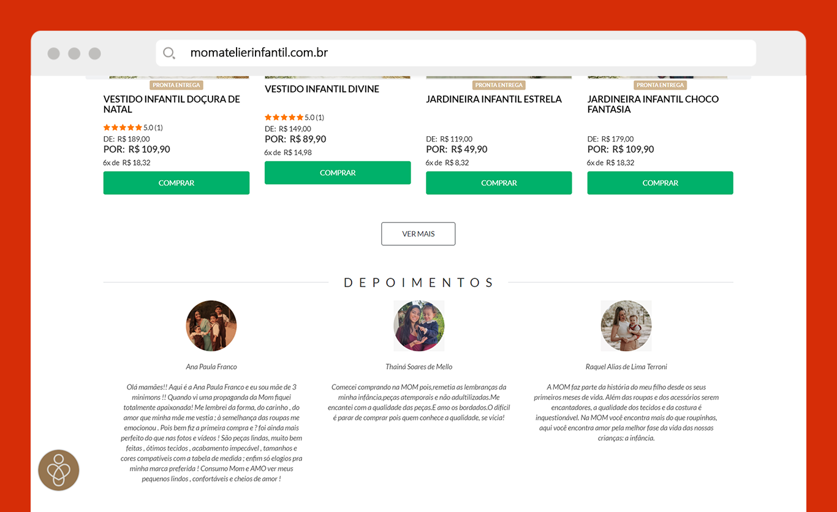Click Raquel Alias de Lima Terroni's photo
The image size is (837, 512).
626,326
